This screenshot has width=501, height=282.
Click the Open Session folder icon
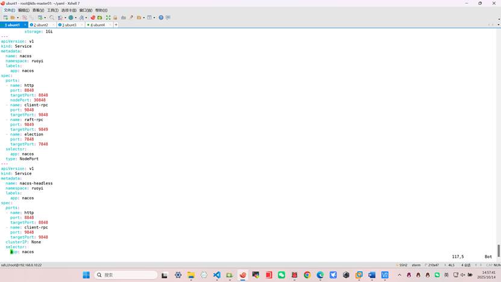click(x=13, y=17)
